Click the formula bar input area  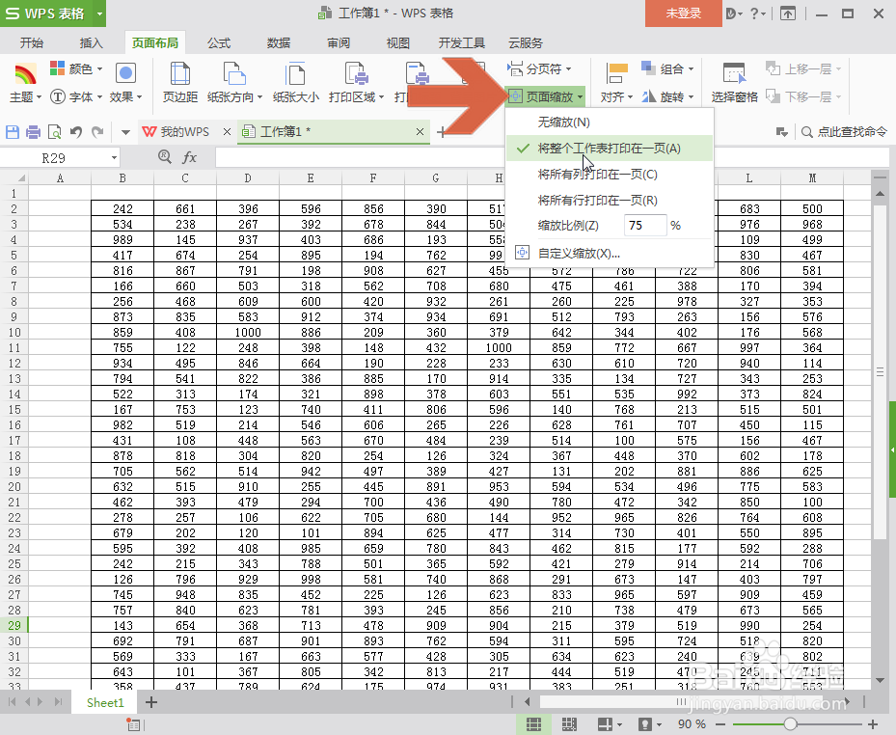pyautogui.click(x=552, y=157)
